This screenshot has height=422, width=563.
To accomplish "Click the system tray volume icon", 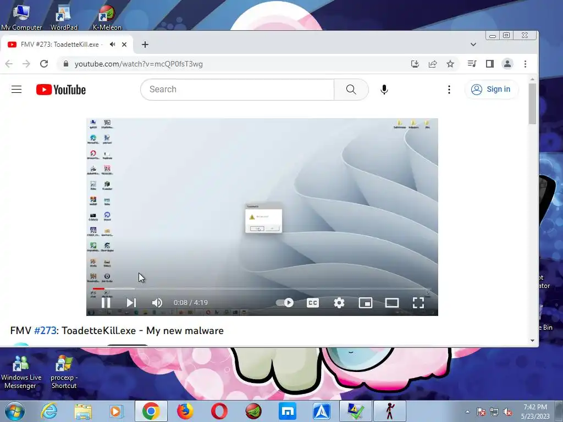I will pos(507,412).
